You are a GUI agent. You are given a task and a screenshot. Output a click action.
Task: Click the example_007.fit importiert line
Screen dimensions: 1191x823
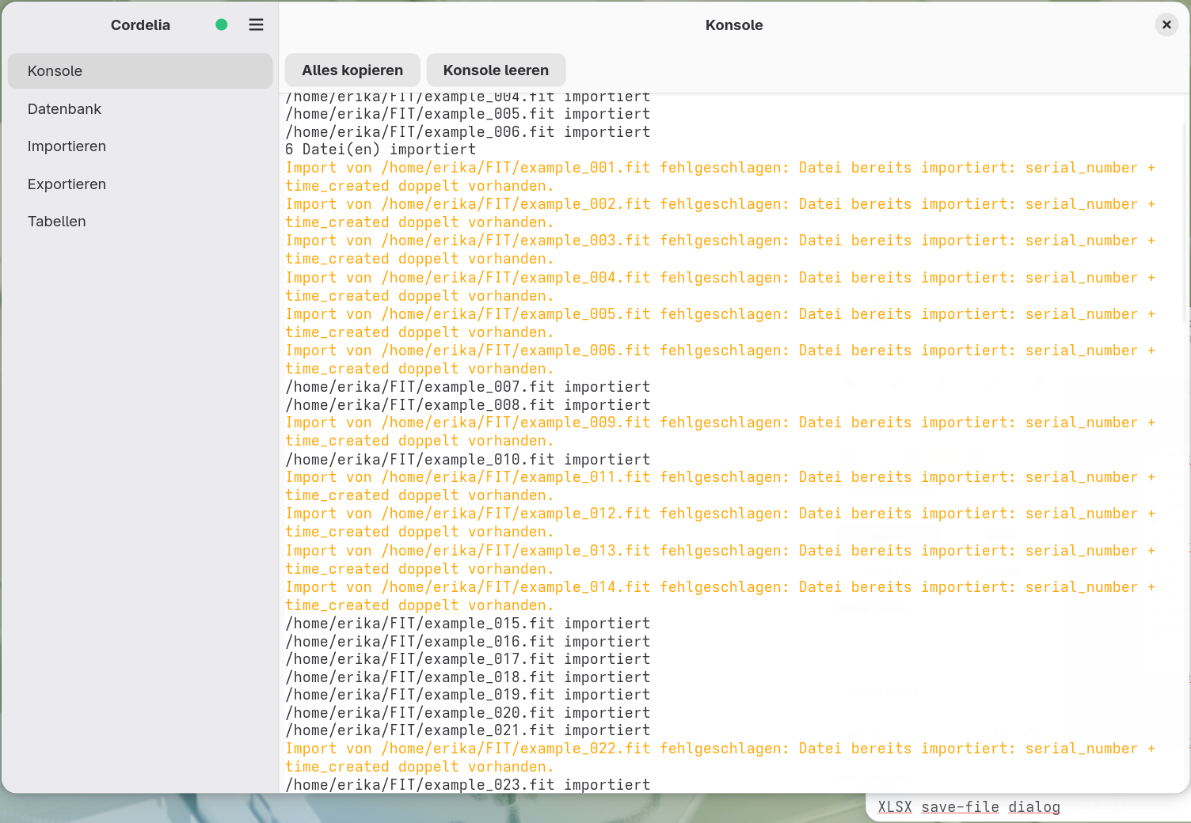click(x=468, y=387)
